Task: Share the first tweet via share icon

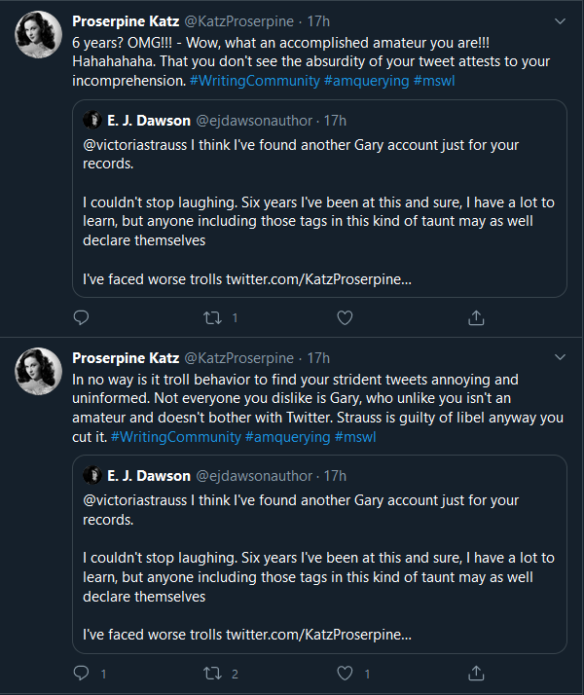Action: [x=476, y=317]
